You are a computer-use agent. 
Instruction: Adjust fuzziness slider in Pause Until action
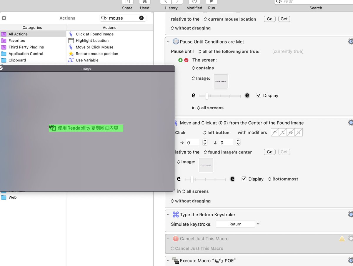[220, 96]
